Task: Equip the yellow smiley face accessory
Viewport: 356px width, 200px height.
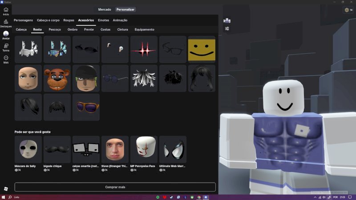Action: click(202, 49)
